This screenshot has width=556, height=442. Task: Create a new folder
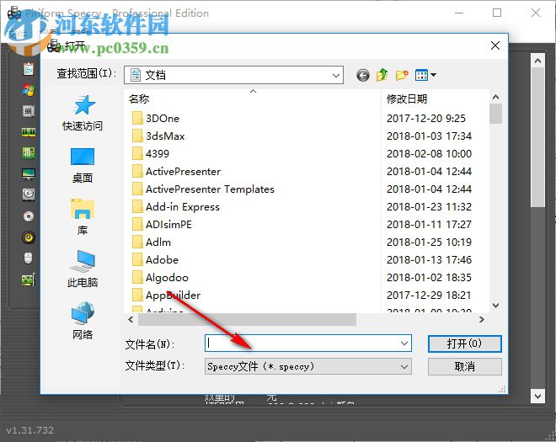pos(402,75)
